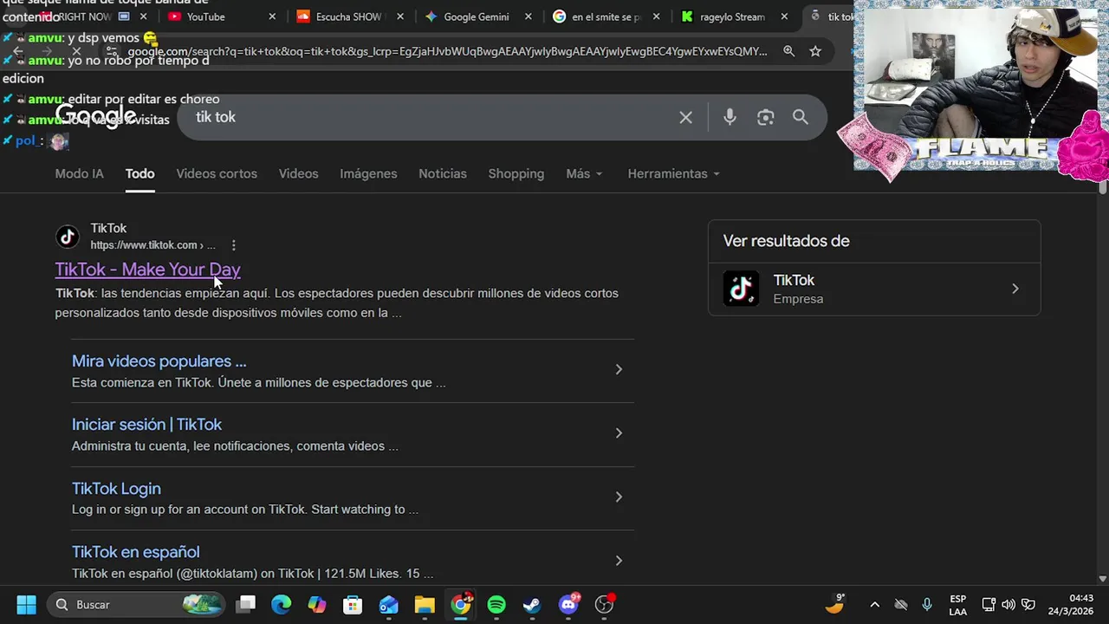Expand the Herramientas dropdown

tap(673, 173)
